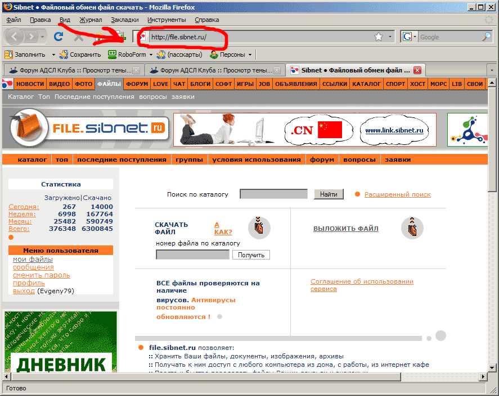Click into the URL address bar
The image size is (499, 396).
tap(261, 37)
